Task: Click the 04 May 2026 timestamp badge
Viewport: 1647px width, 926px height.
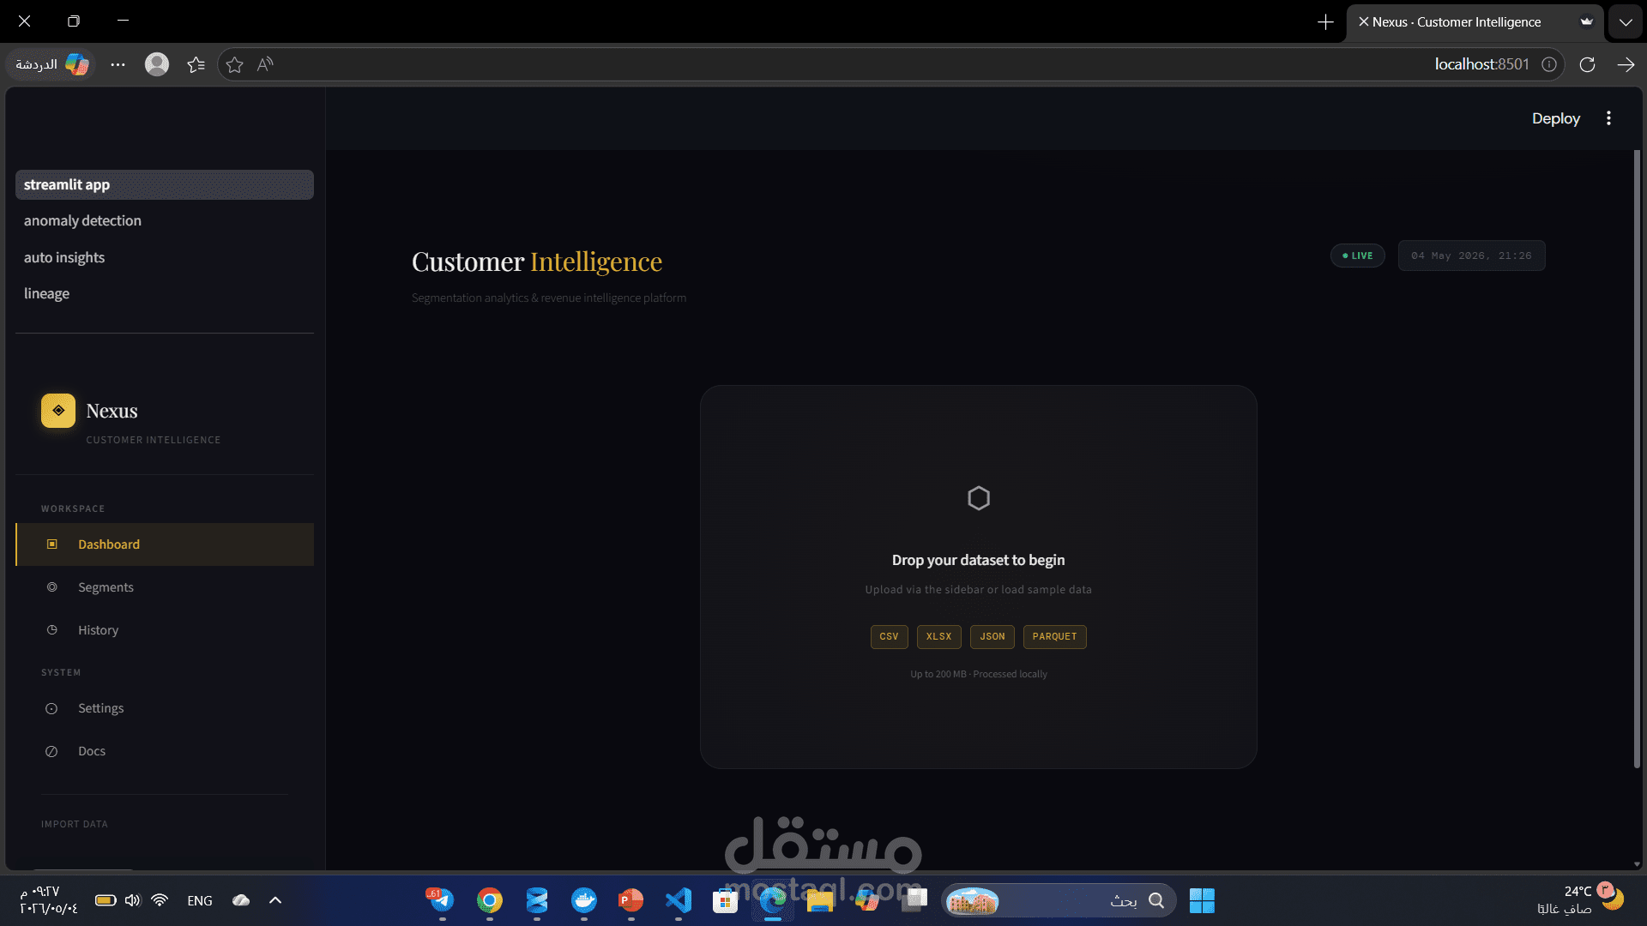Action: coord(1471,256)
